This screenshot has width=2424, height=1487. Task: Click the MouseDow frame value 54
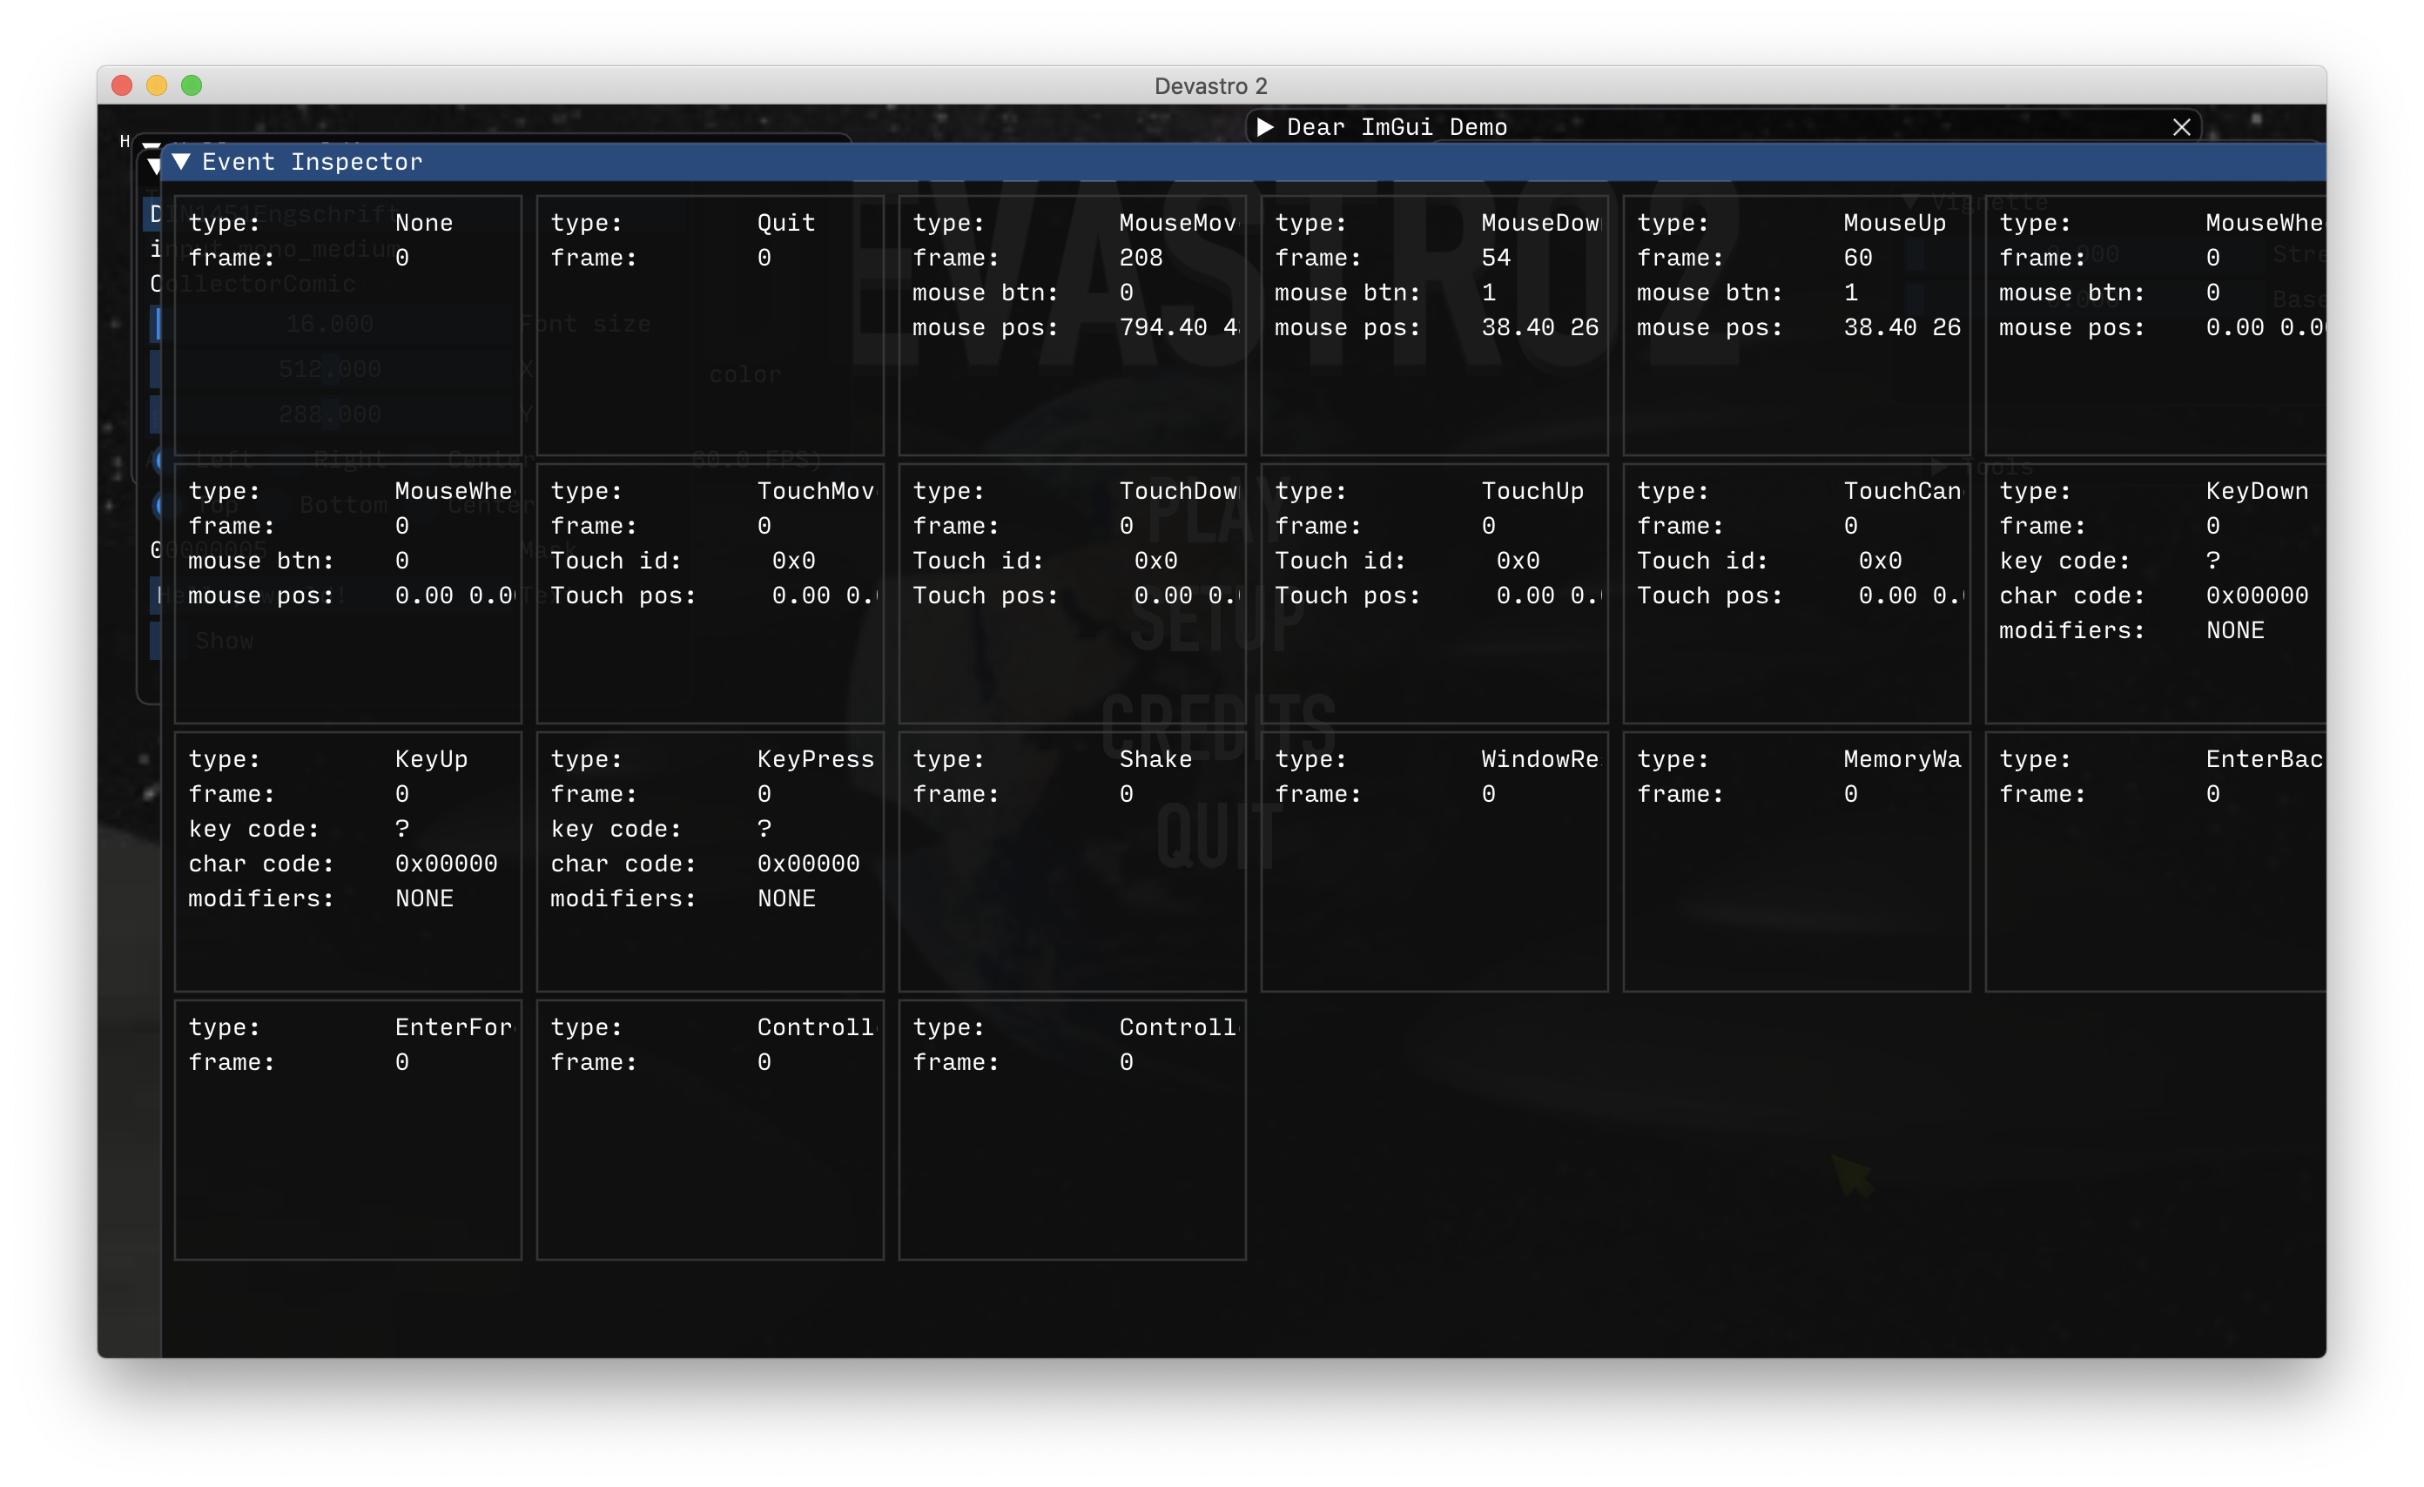pyautogui.click(x=1497, y=258)
